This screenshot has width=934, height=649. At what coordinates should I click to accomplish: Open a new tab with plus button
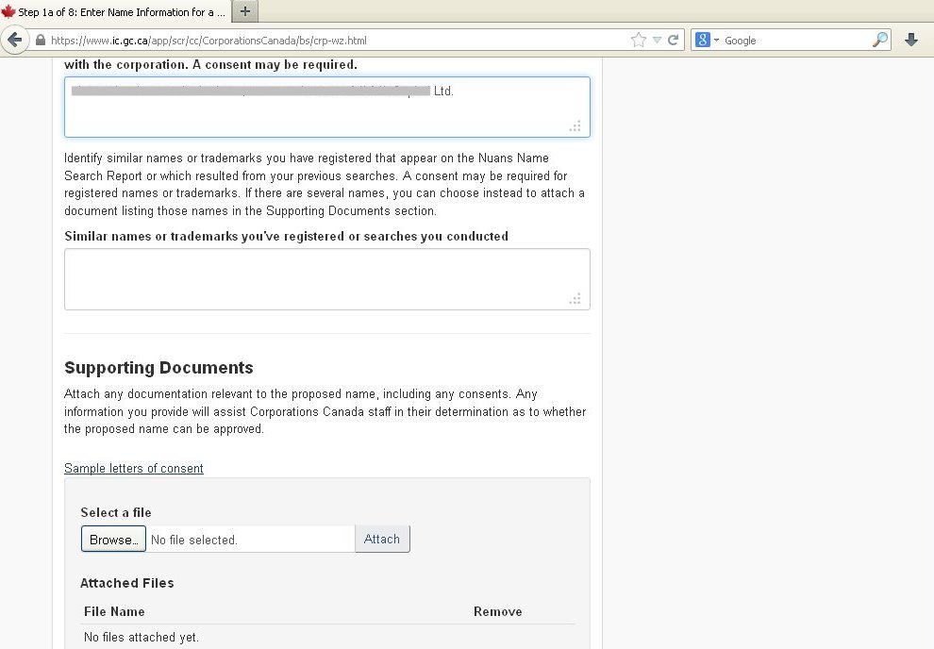244,11
